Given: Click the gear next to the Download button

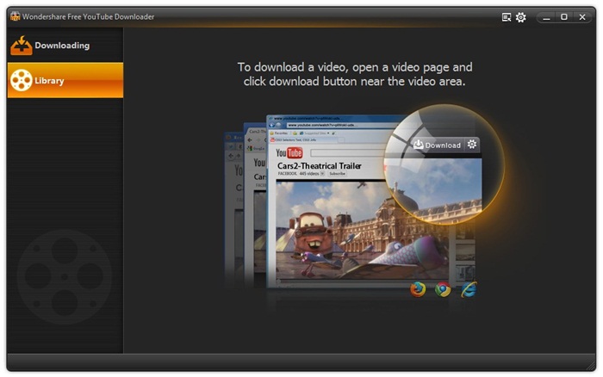Looking at the screenshot, I should coord(472,145).
